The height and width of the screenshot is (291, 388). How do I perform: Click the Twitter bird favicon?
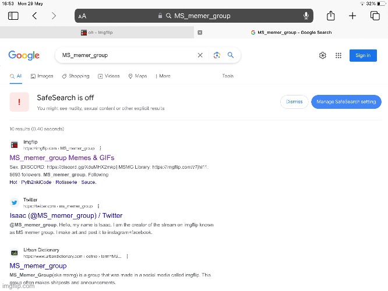point(15,203)
